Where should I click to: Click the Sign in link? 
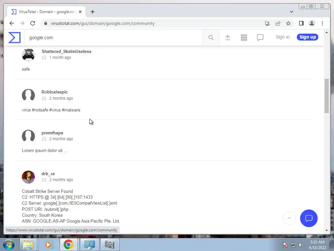[x=282, y=37]
